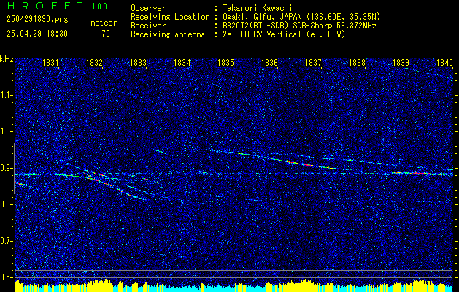Click the meteor count 70

106,34
